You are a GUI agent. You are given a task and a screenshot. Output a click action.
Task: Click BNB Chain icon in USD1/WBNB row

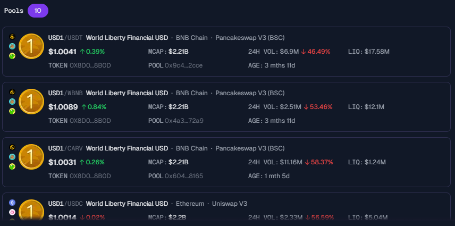coord(12,92)
